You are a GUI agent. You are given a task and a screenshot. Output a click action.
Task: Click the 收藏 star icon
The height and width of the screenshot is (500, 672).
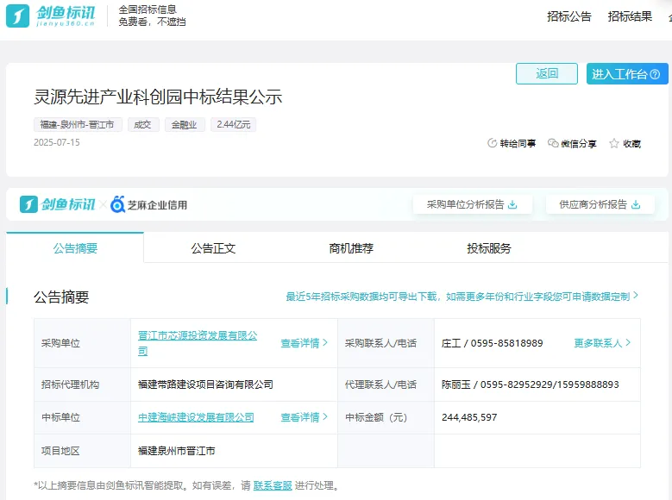pyautogui.click(x=614, y=144)
